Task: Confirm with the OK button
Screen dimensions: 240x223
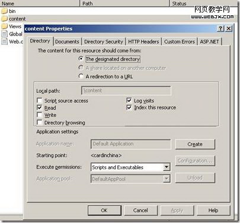Action: click(104, 211)
